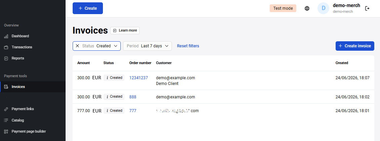Screen dimensions: 380x141
Task: Click the D user avatar
Action: pyautogui.click(x=323, y=8)
